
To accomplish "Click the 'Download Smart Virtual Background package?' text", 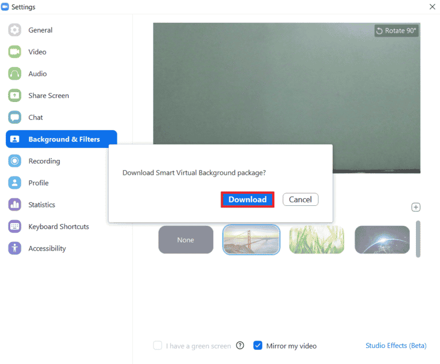I will [194, 173].
